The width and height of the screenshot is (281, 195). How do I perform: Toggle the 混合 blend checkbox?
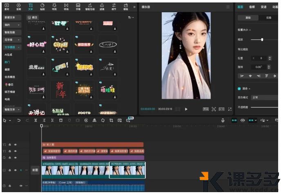239,89
